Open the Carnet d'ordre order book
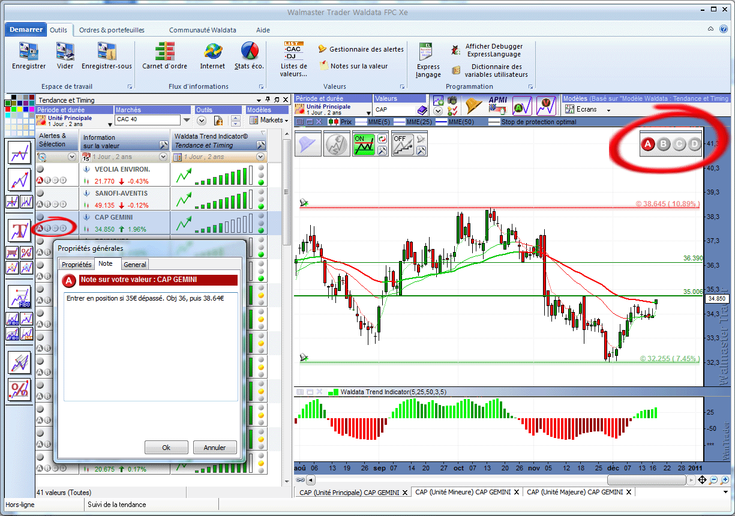 (x=164, y=56)
